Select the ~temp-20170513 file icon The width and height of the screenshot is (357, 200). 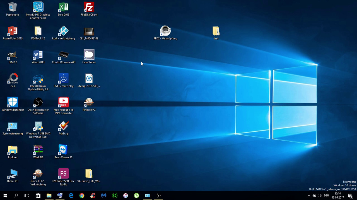(89, 79)
